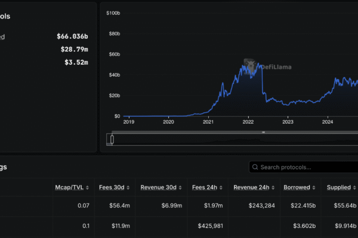This screenshot has width=358, height=238.
Task: Click the 2021 label on chart x-axis
Action: point(208,122)
